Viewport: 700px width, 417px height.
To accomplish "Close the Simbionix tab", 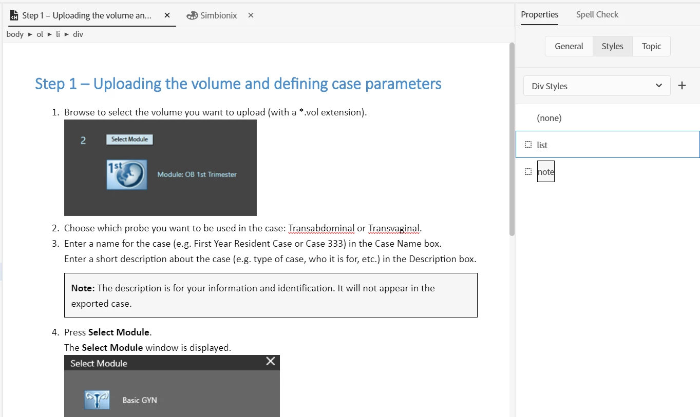I will click(x=251, y=15).
